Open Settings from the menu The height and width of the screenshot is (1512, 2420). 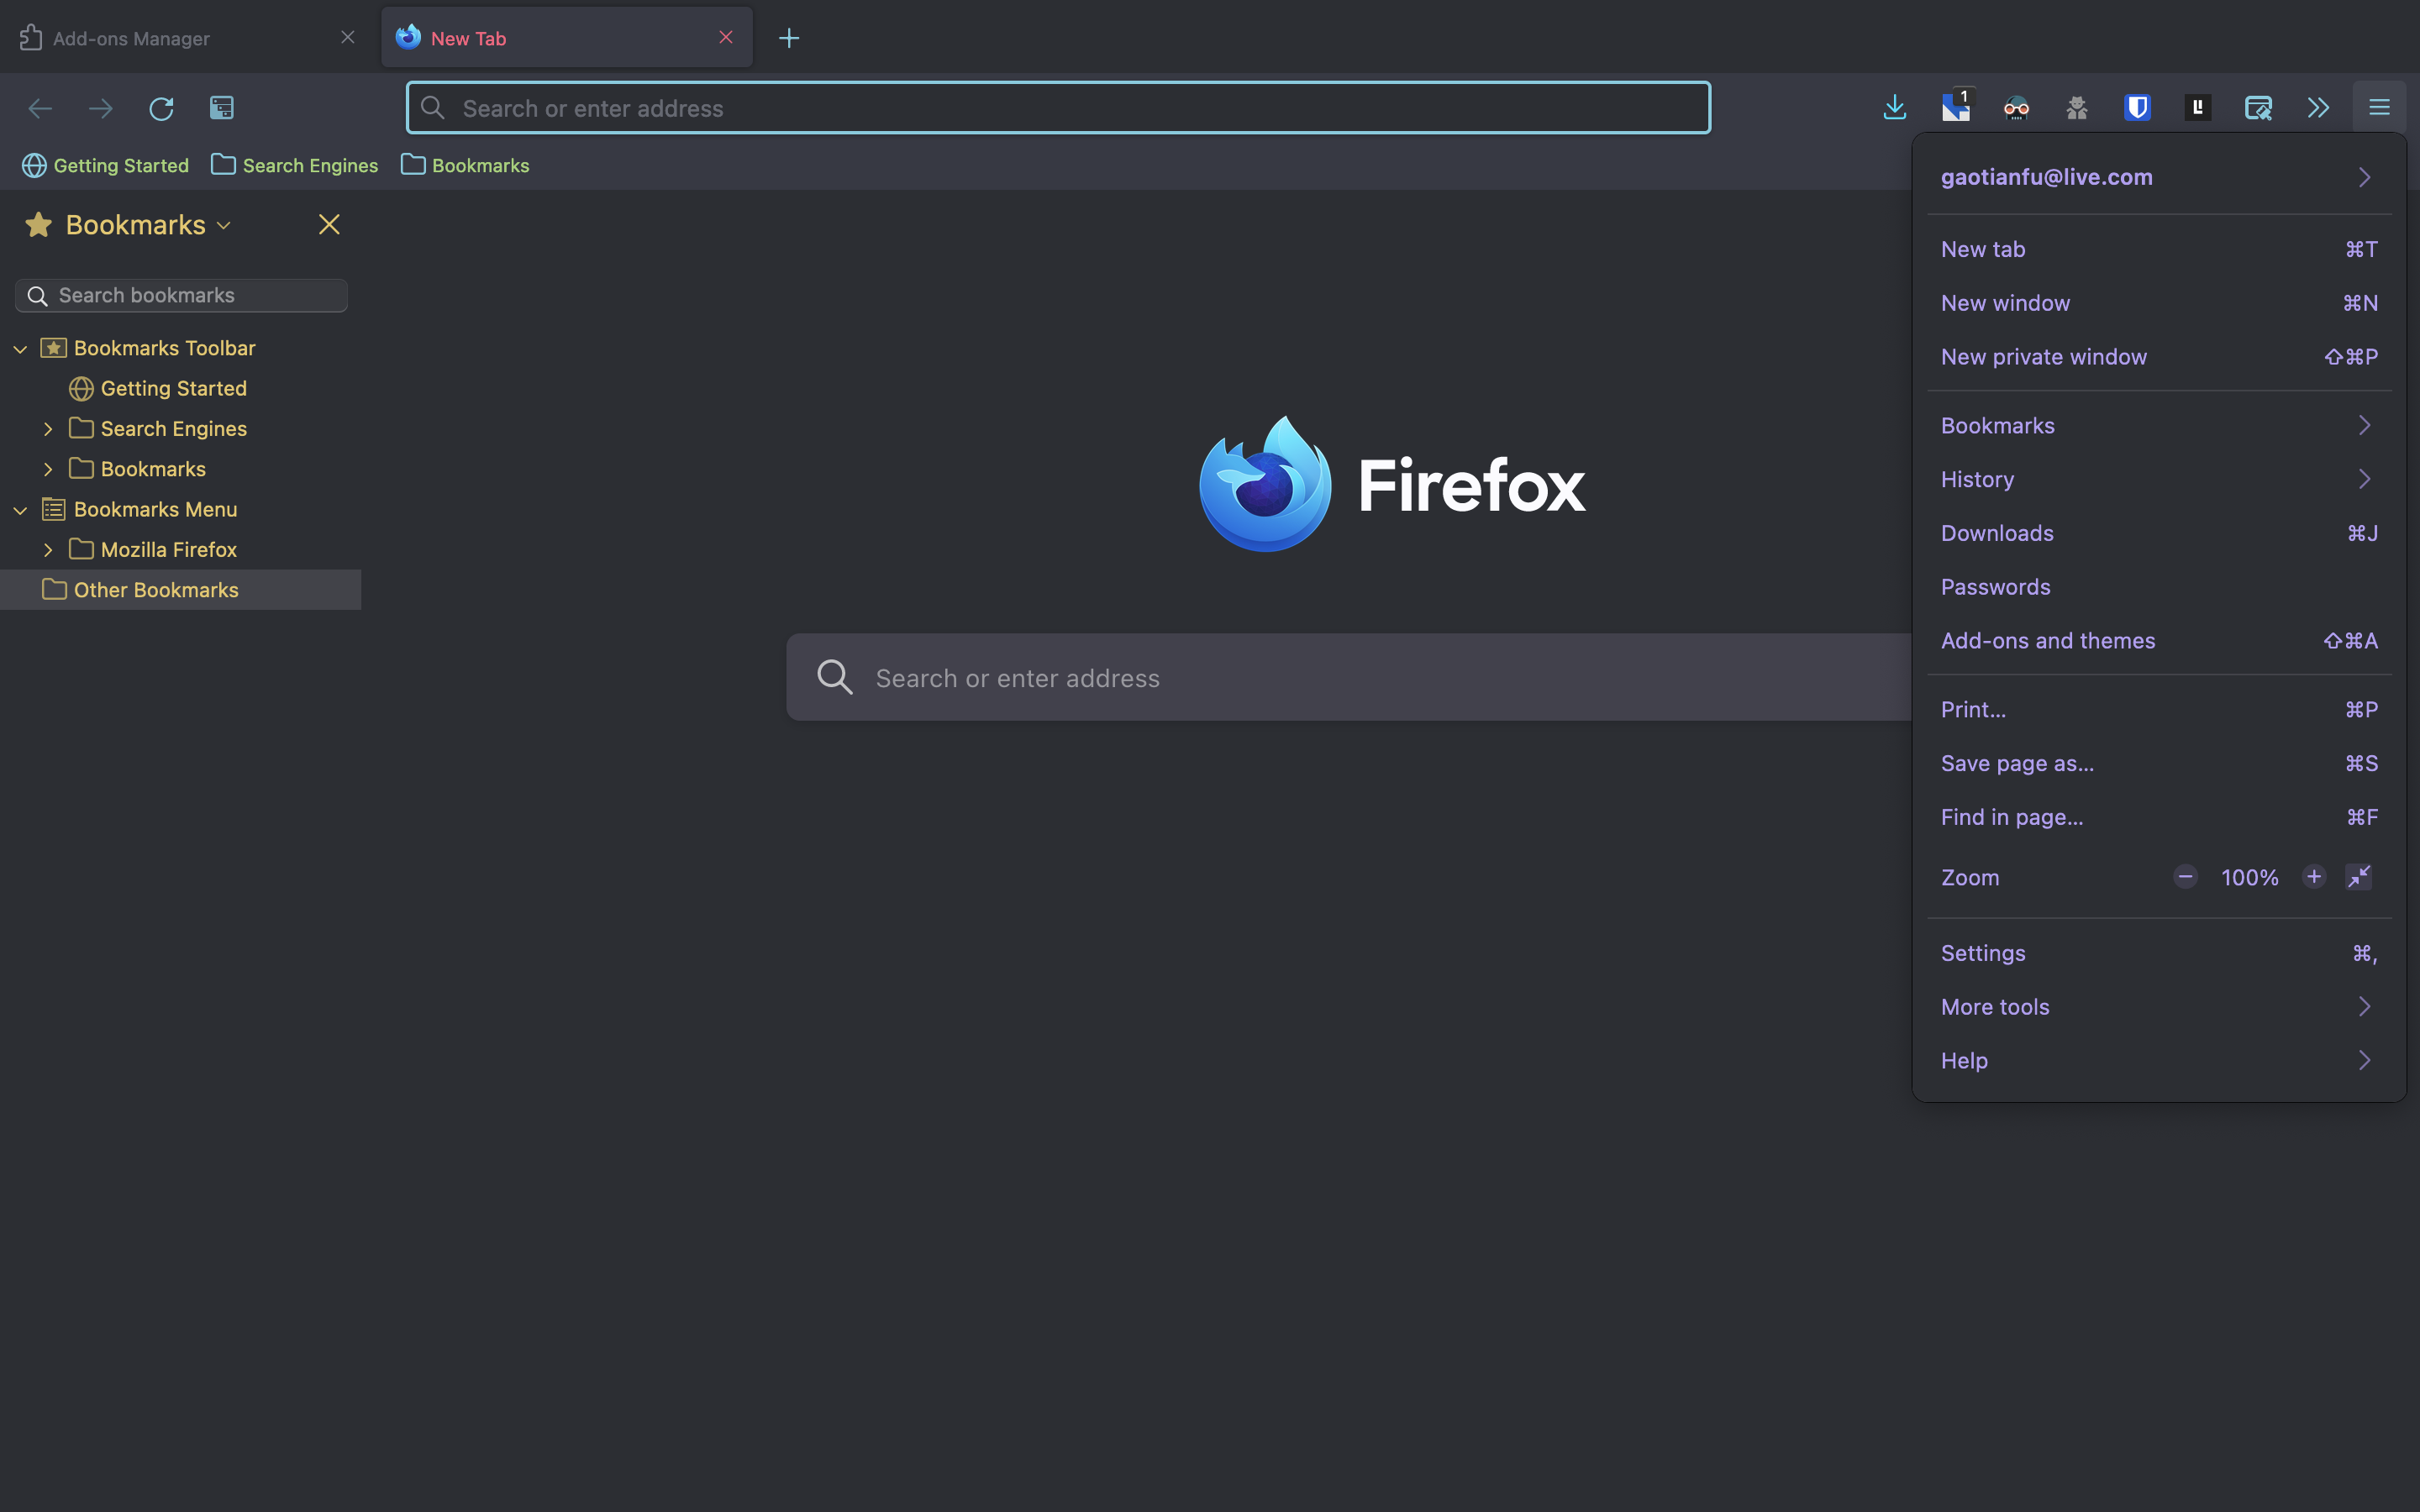tap(2159, 953)
